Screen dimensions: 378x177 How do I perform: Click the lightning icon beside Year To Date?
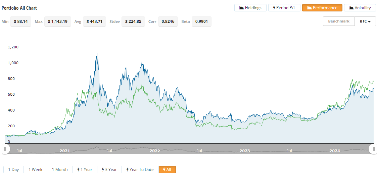128,170
